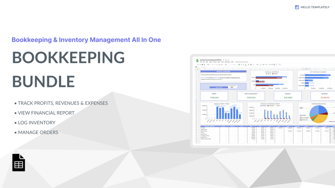Click the green Google Sheets home icon

coord(197,61)
